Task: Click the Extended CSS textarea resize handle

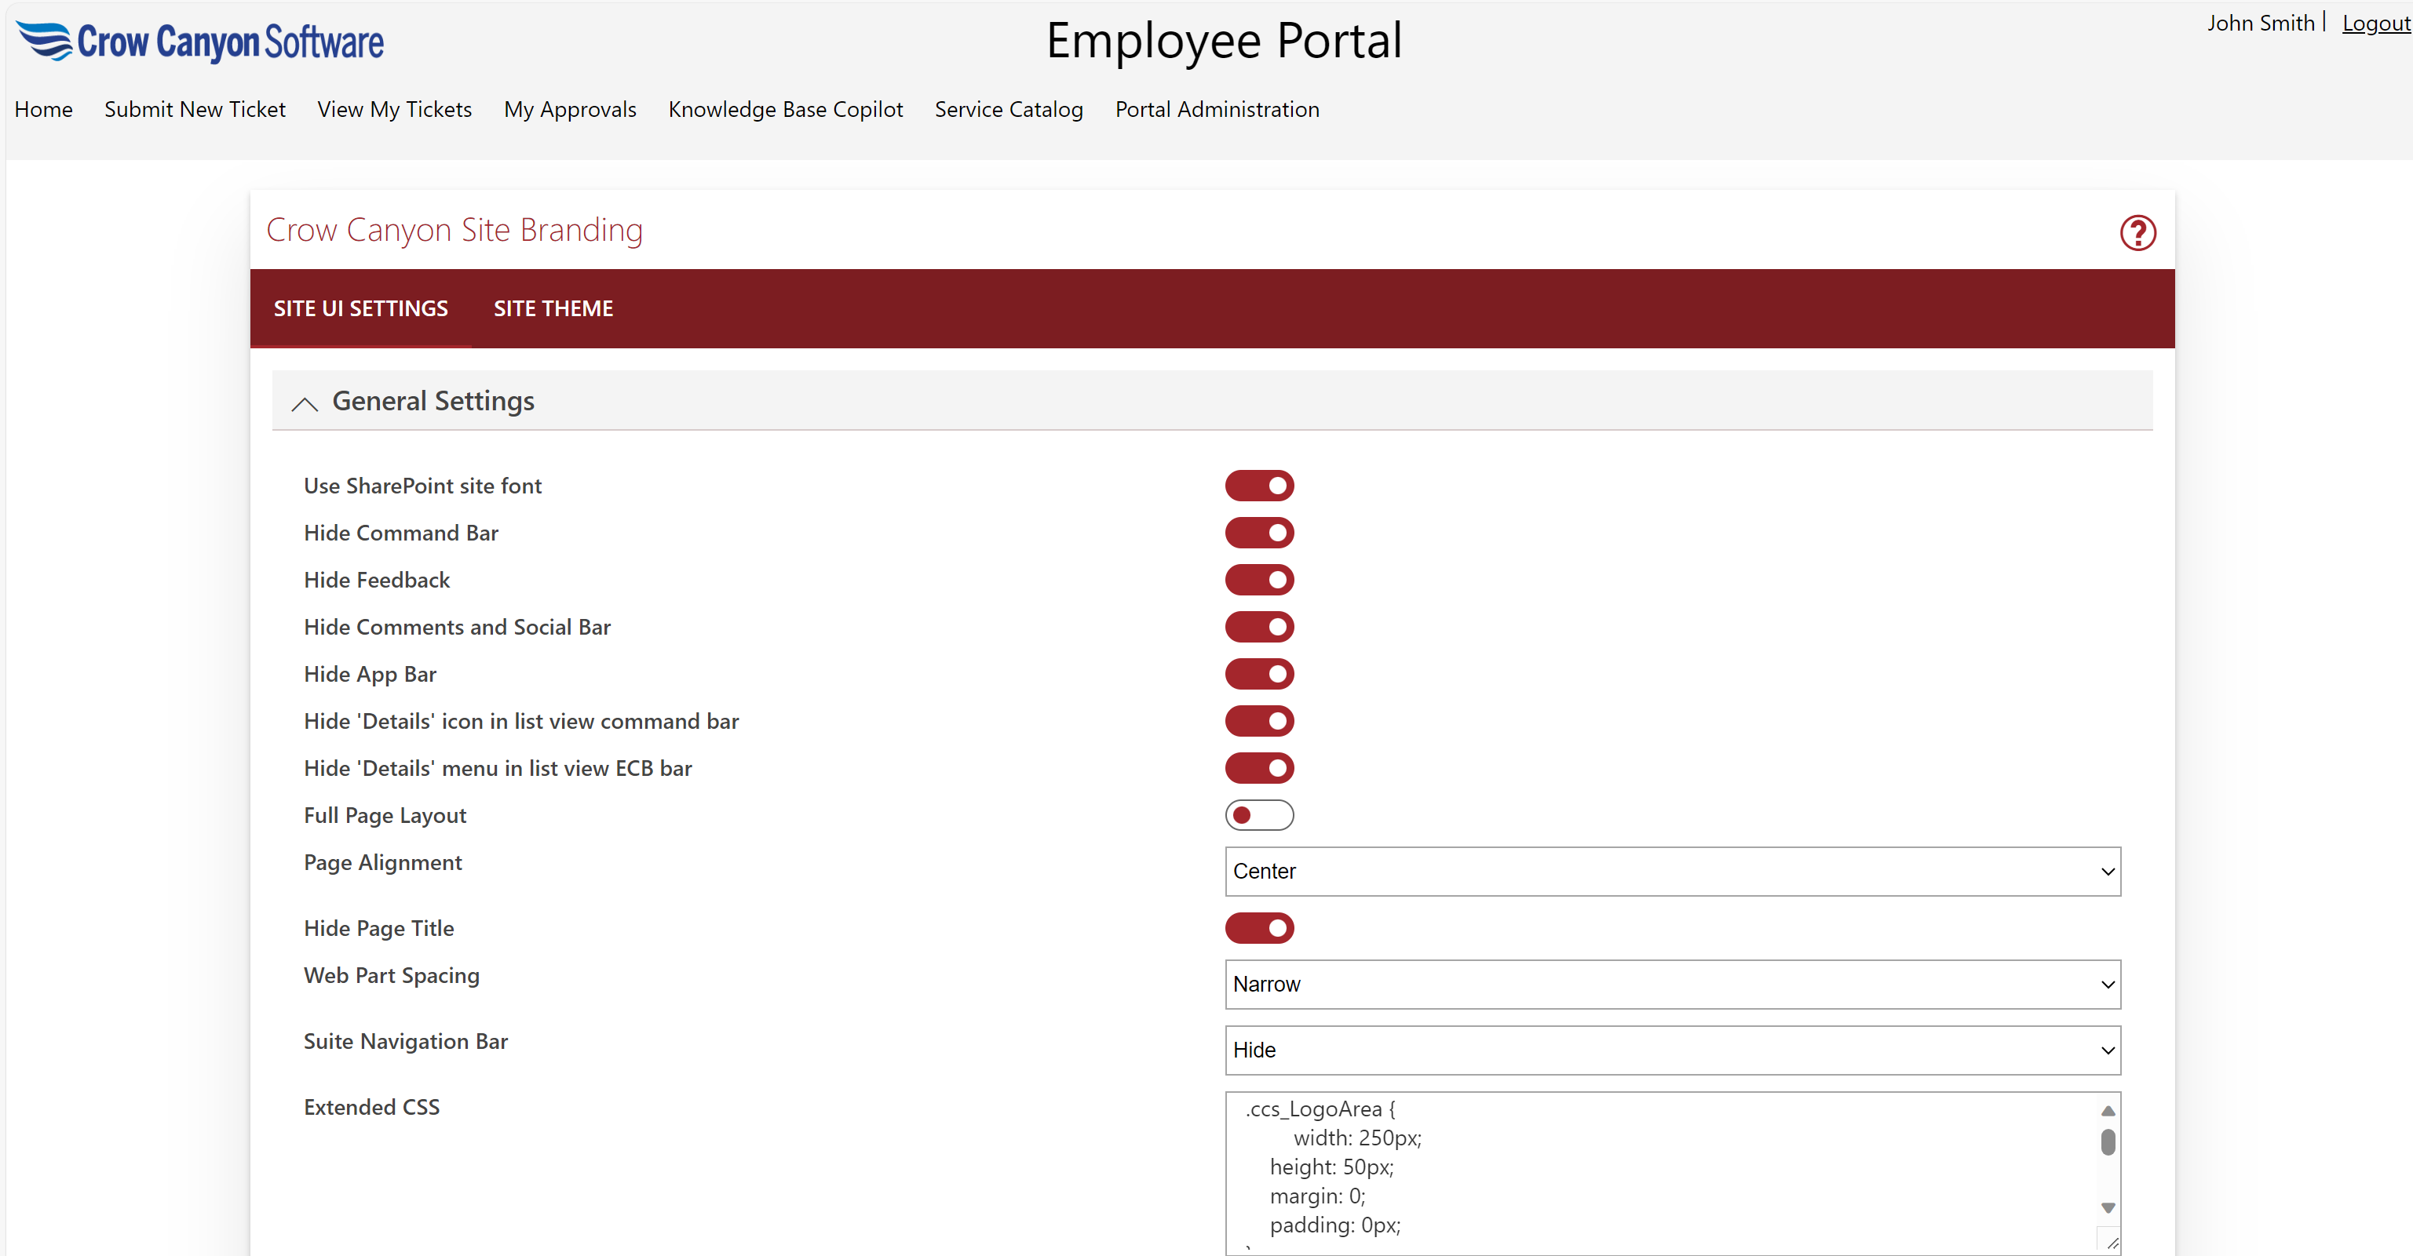Action: click(2112, 1242)
